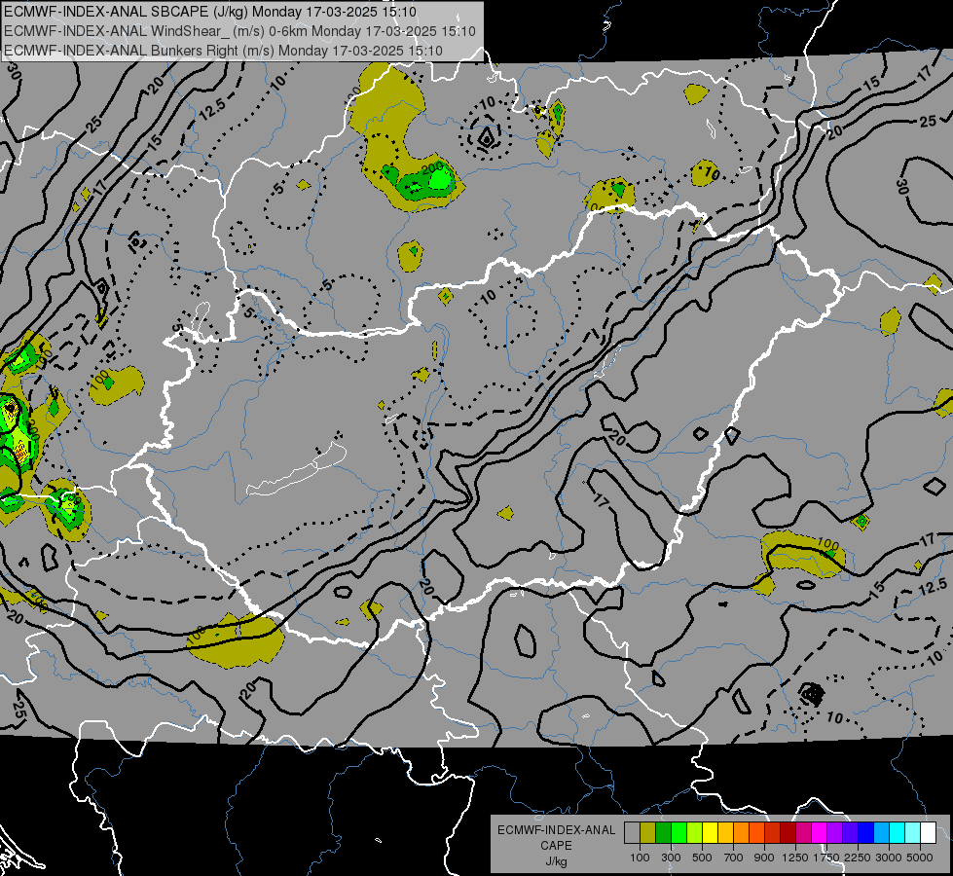Click the 500 legend tick label
Image resolution: width=953 pixels, height=876 pixels.
[x=702, y=858]
